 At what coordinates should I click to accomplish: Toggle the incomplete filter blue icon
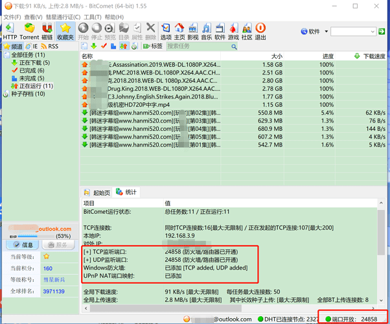tap(113, 46)
